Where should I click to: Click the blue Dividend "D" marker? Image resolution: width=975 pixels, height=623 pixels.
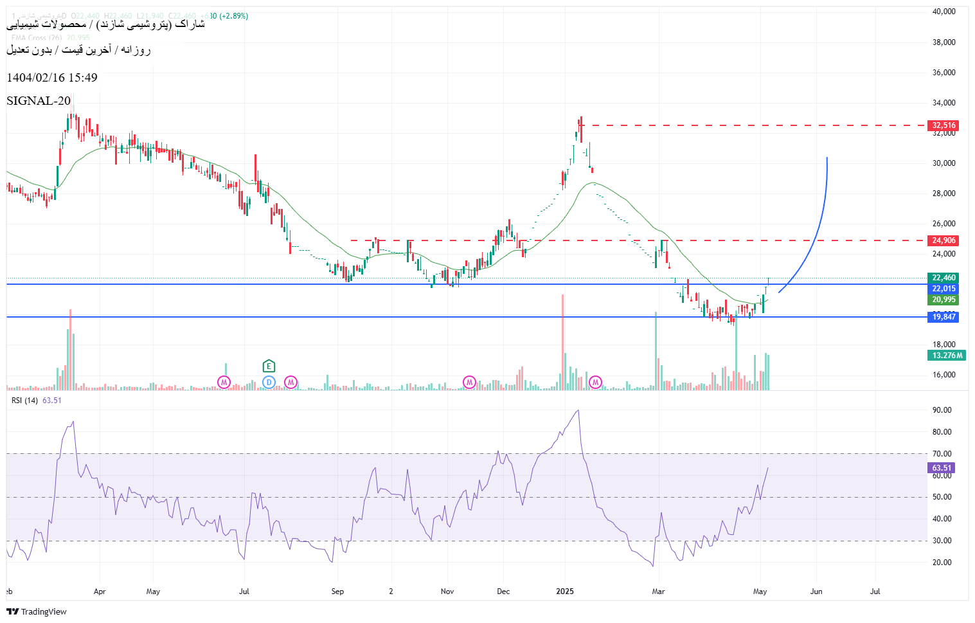tap(269, 383)
